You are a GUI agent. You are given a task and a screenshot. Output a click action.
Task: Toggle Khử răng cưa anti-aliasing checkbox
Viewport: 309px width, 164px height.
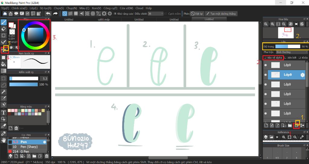(115, 14)
